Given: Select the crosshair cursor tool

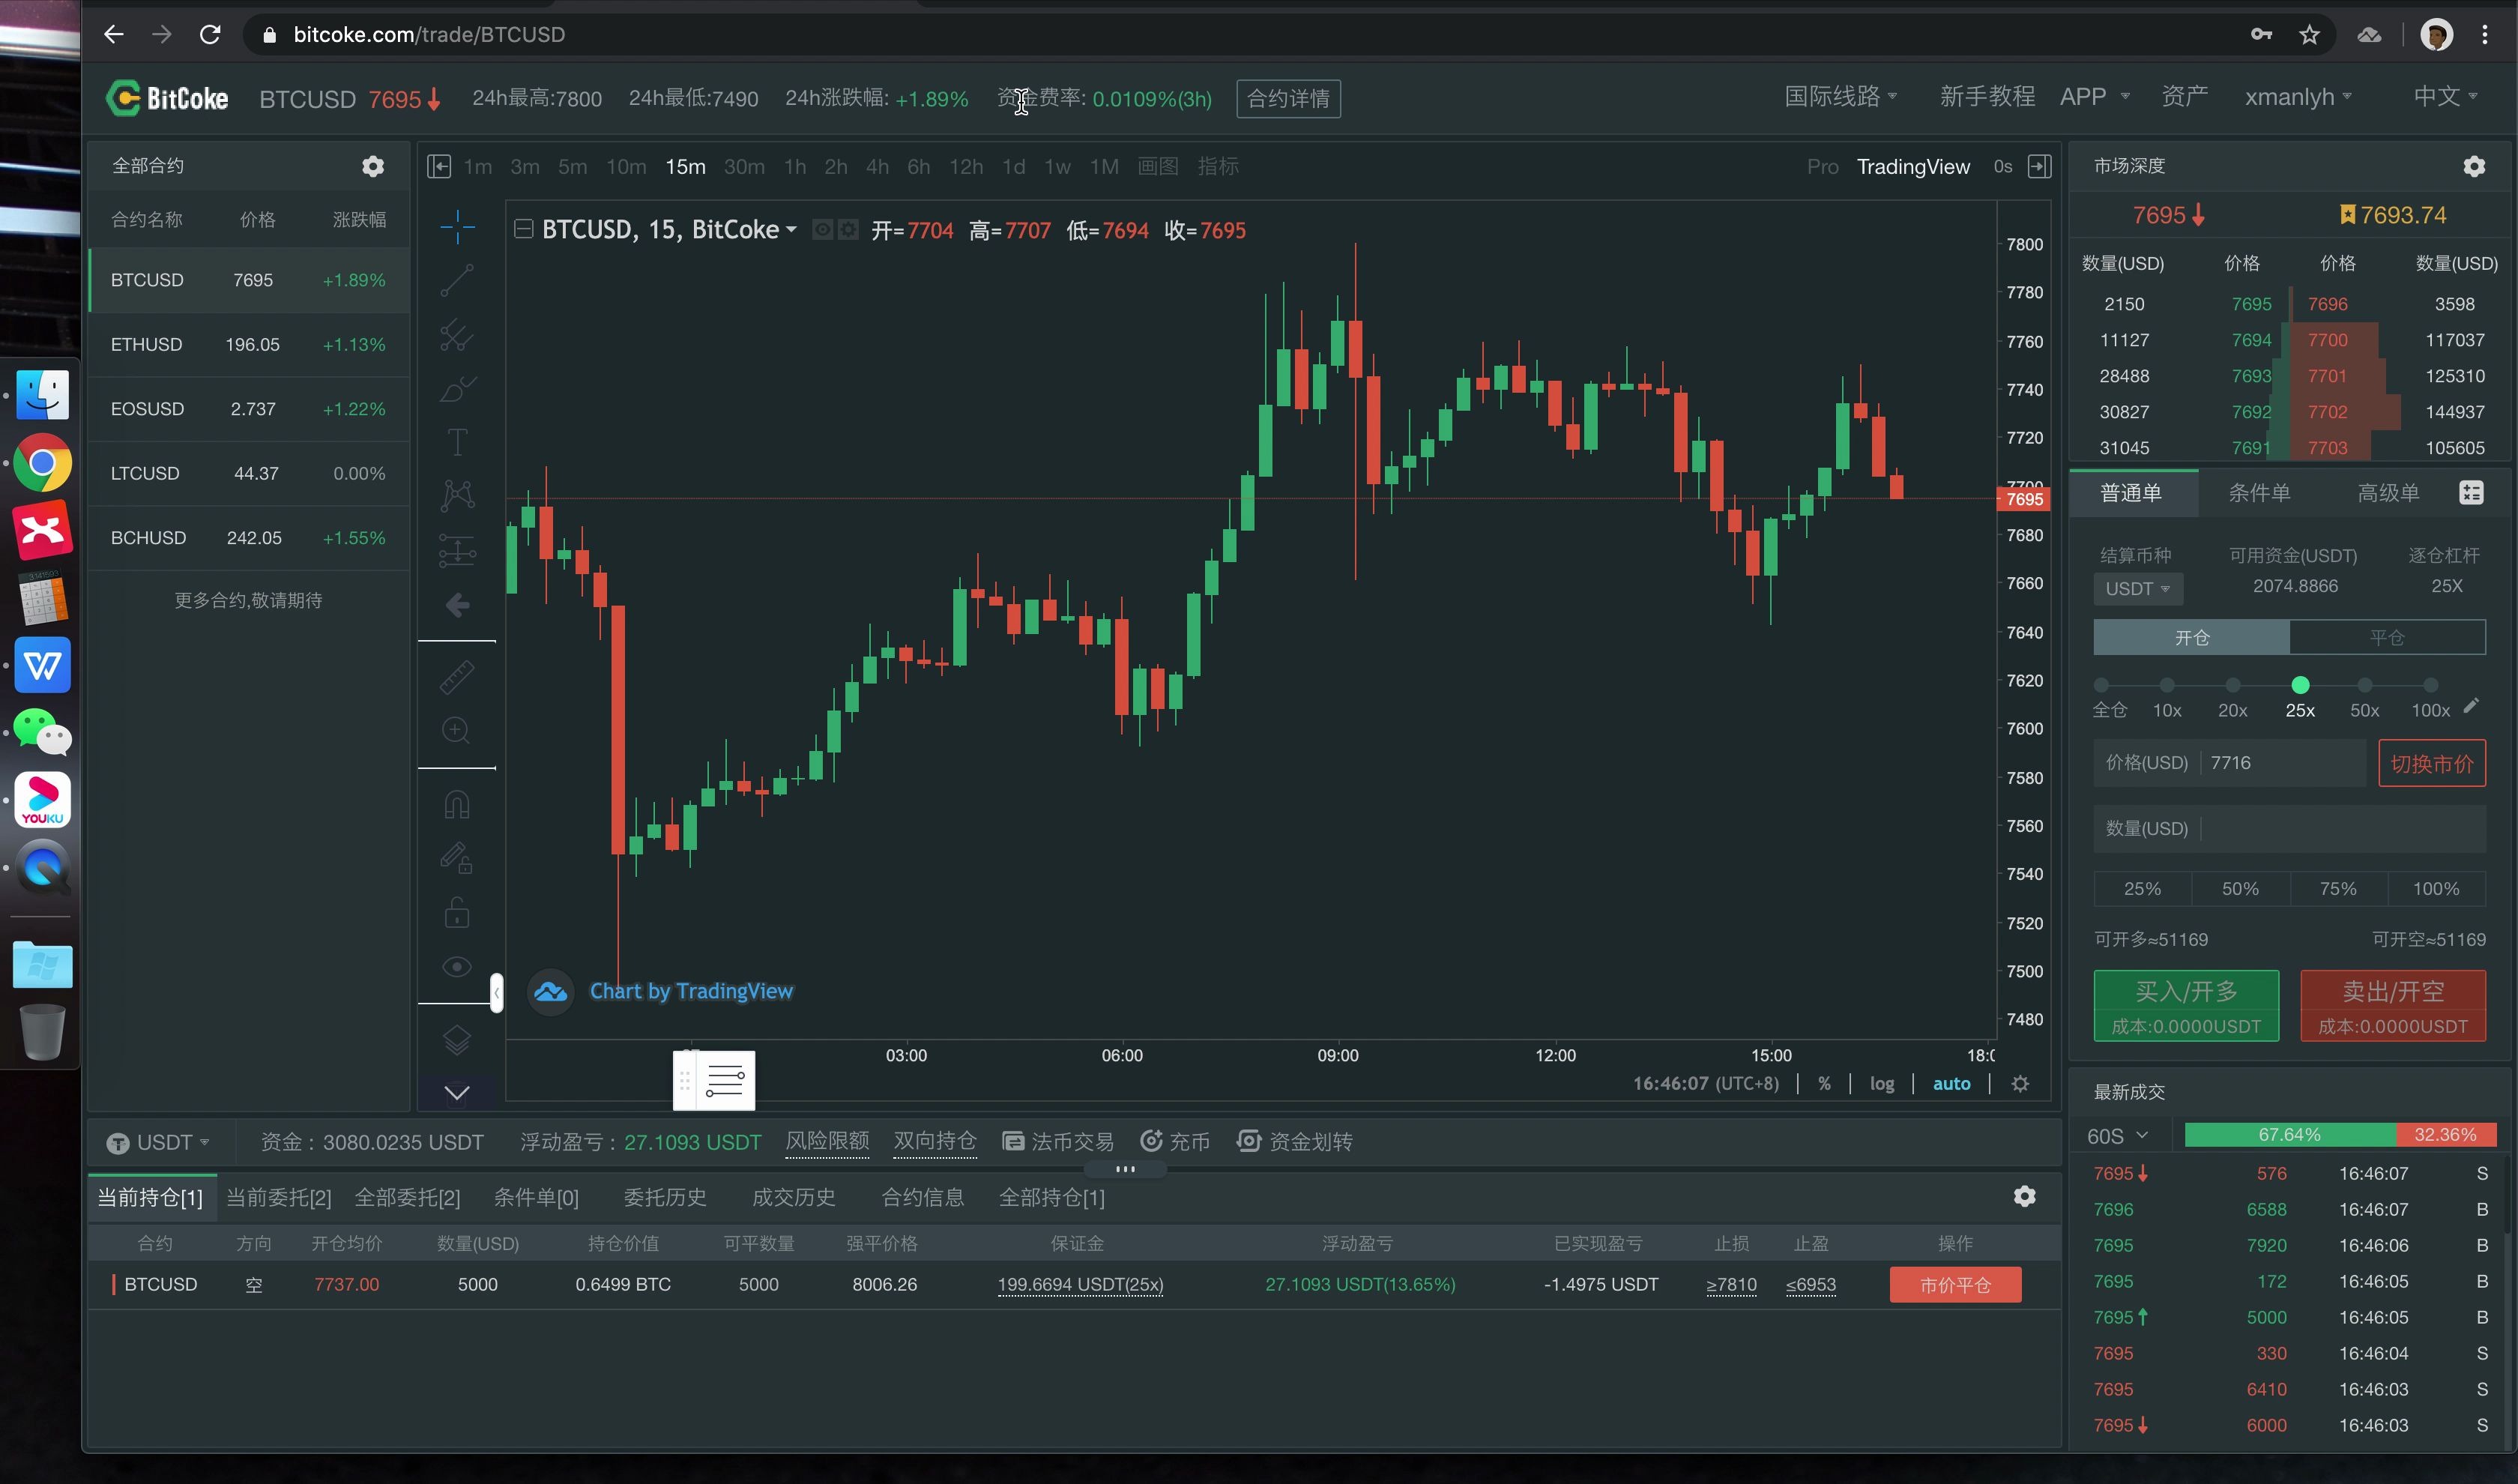Looking at the screenshot, I should 457,227.
